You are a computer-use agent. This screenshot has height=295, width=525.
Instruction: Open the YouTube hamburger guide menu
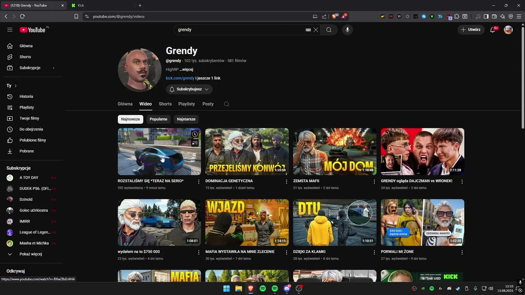[10, 29]
